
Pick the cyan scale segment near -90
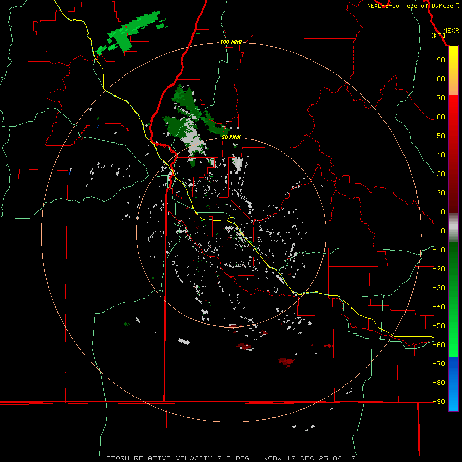(453, 402)
